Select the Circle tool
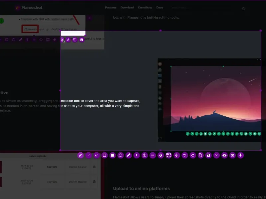Screen dimensions: 266x199 (120, 155)
